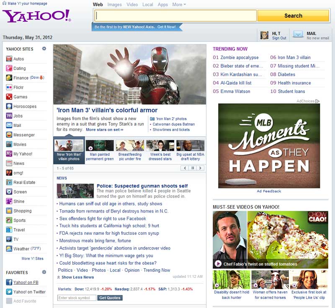
Task: Switch to Images search tab
Action: click(114, 5)
